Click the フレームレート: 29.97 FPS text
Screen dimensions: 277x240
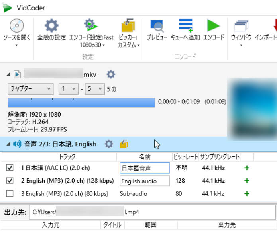pos(37,129)
